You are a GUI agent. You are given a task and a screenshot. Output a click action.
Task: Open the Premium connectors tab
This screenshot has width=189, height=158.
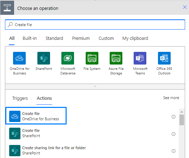pyautogui.click(x=81, y=38)
